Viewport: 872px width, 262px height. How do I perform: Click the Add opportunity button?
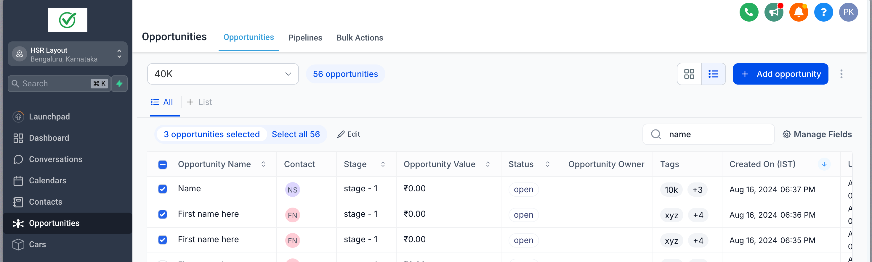(x=780, y=74)
